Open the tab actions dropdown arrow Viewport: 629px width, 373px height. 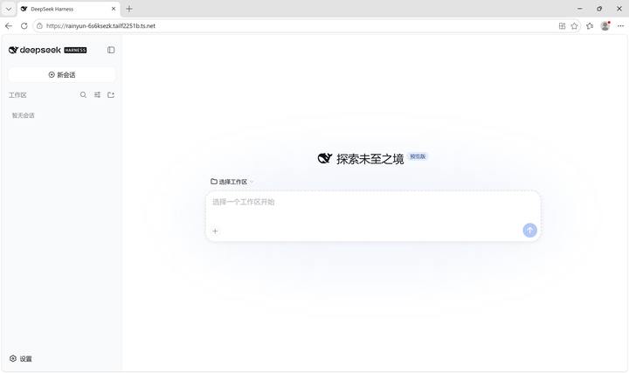pyautogui.click(x=9, y=9)
